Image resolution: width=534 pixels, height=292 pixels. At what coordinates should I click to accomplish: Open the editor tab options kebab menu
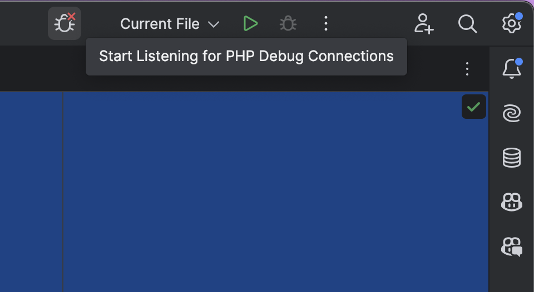tap(467, 69)
